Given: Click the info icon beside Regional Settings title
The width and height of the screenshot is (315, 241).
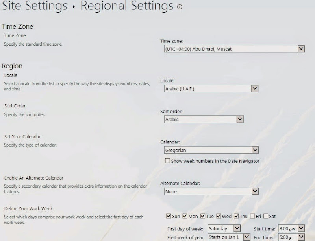Looking at the screenshot, I should click(180, 7).
